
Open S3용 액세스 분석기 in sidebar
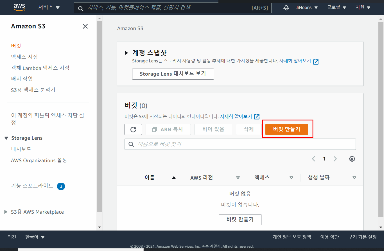(x=33, y=90)
